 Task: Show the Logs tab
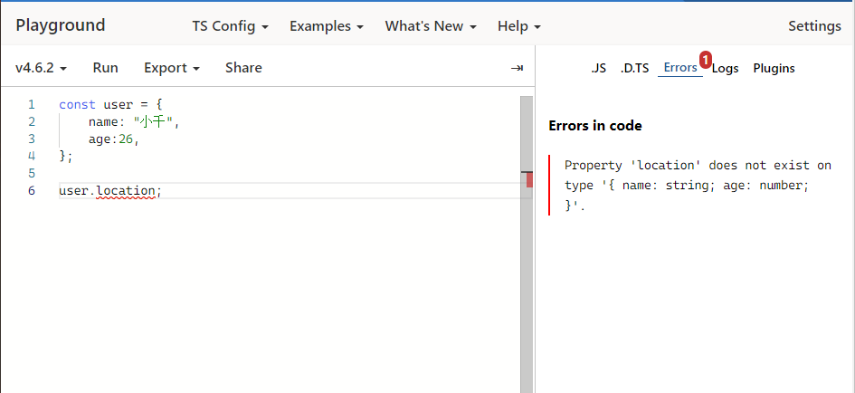[x=725, y=68]
